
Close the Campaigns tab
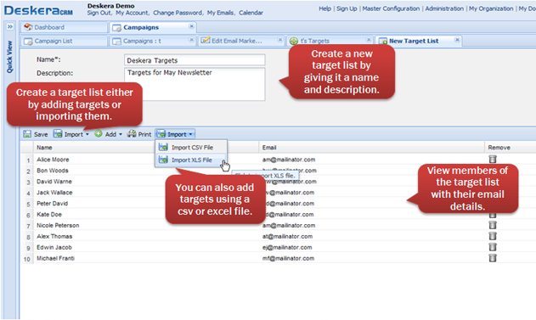[191, 26]
